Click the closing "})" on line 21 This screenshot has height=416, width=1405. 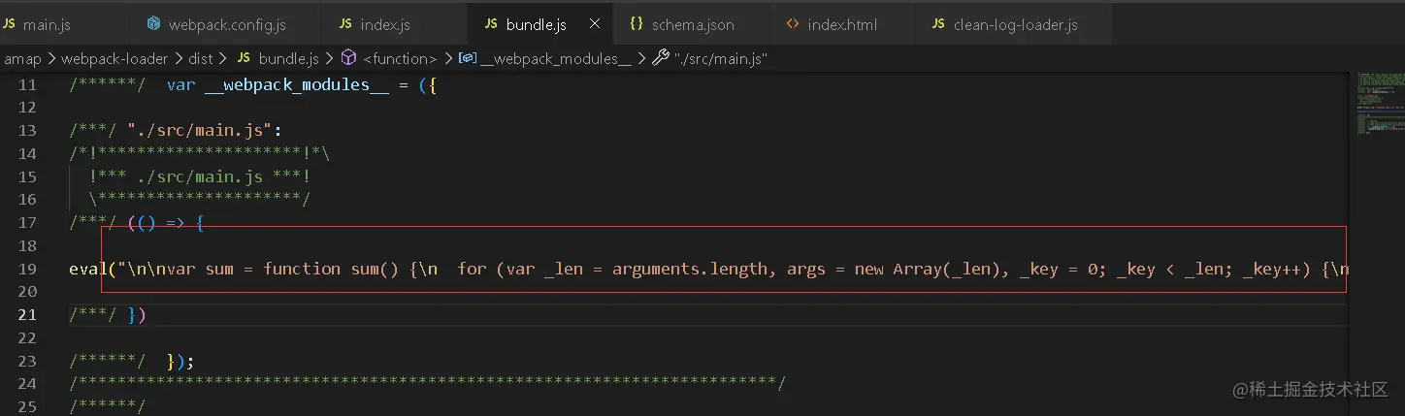[x=137, y=314]
